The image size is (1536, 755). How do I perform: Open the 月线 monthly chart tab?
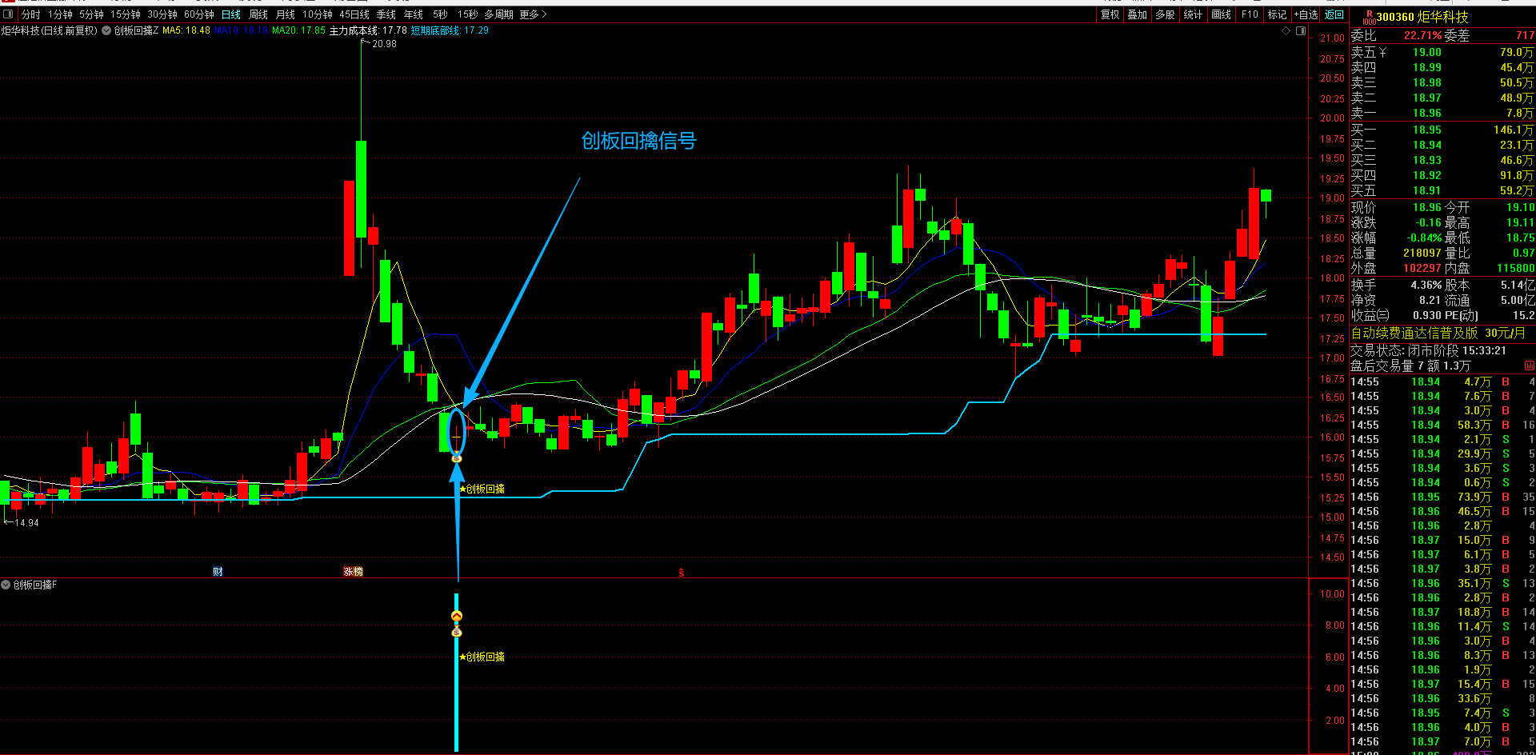tap(286, 14)
